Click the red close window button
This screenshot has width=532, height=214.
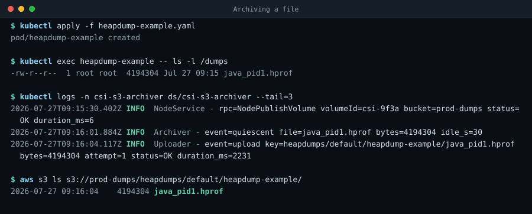coord(11,9)
